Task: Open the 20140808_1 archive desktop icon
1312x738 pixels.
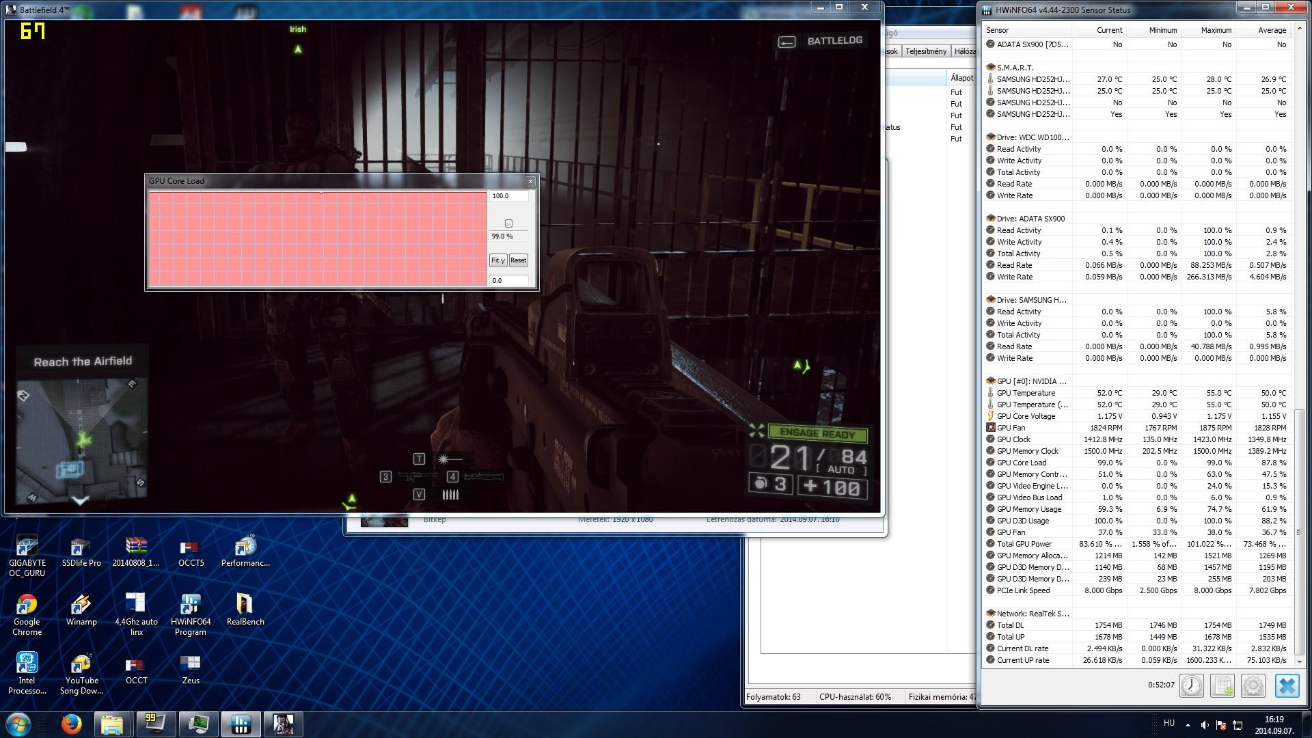Action: (x=136, y=552)
